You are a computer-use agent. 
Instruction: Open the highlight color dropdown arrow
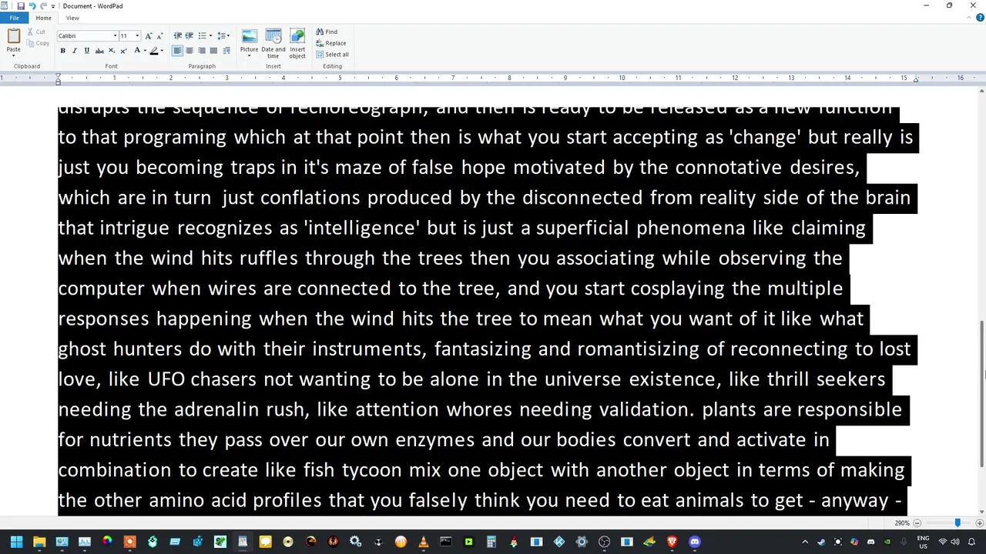pos(162,51)
